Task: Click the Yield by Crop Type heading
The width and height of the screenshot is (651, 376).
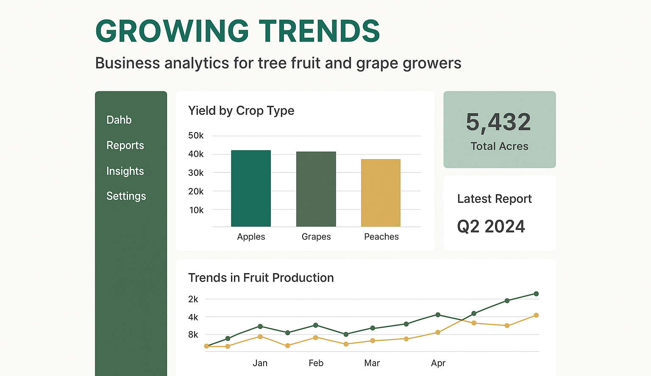Action: (x=241, y=111)
